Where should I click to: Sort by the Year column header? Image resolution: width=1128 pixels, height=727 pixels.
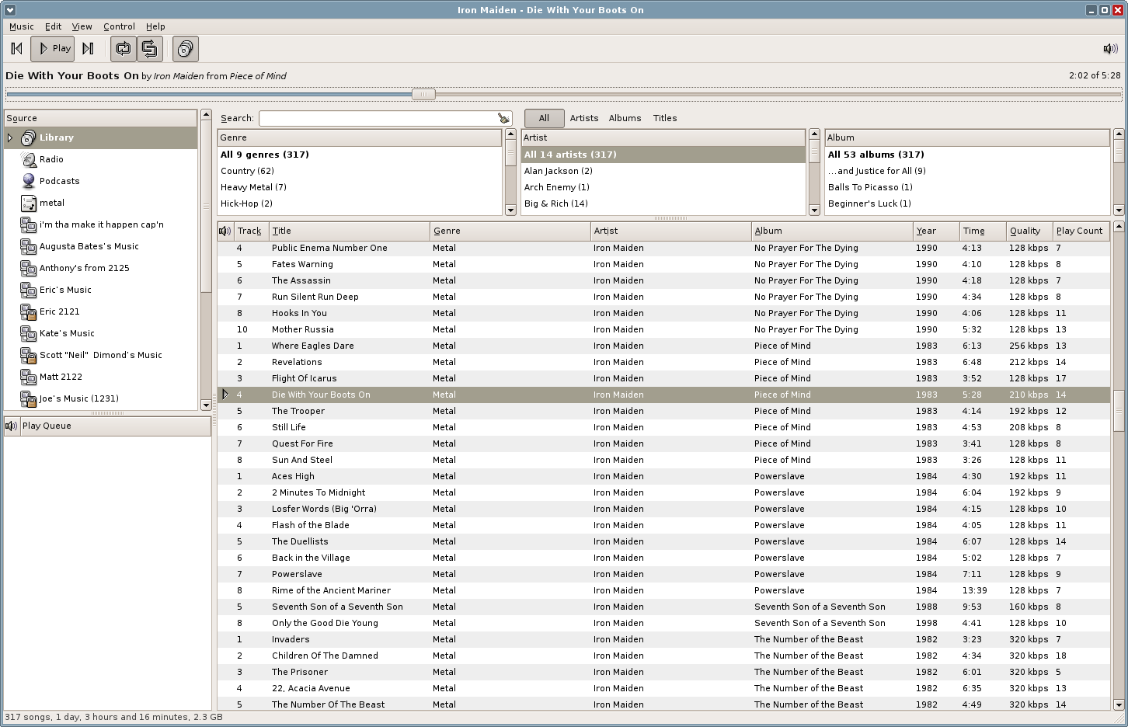[x=936, y=231]
